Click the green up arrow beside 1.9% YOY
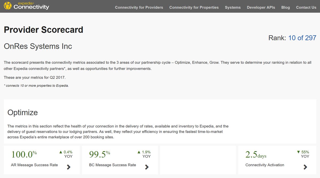The height and width of the screenshot is (178, 320). pyautogui.click(x=139, y=152)
